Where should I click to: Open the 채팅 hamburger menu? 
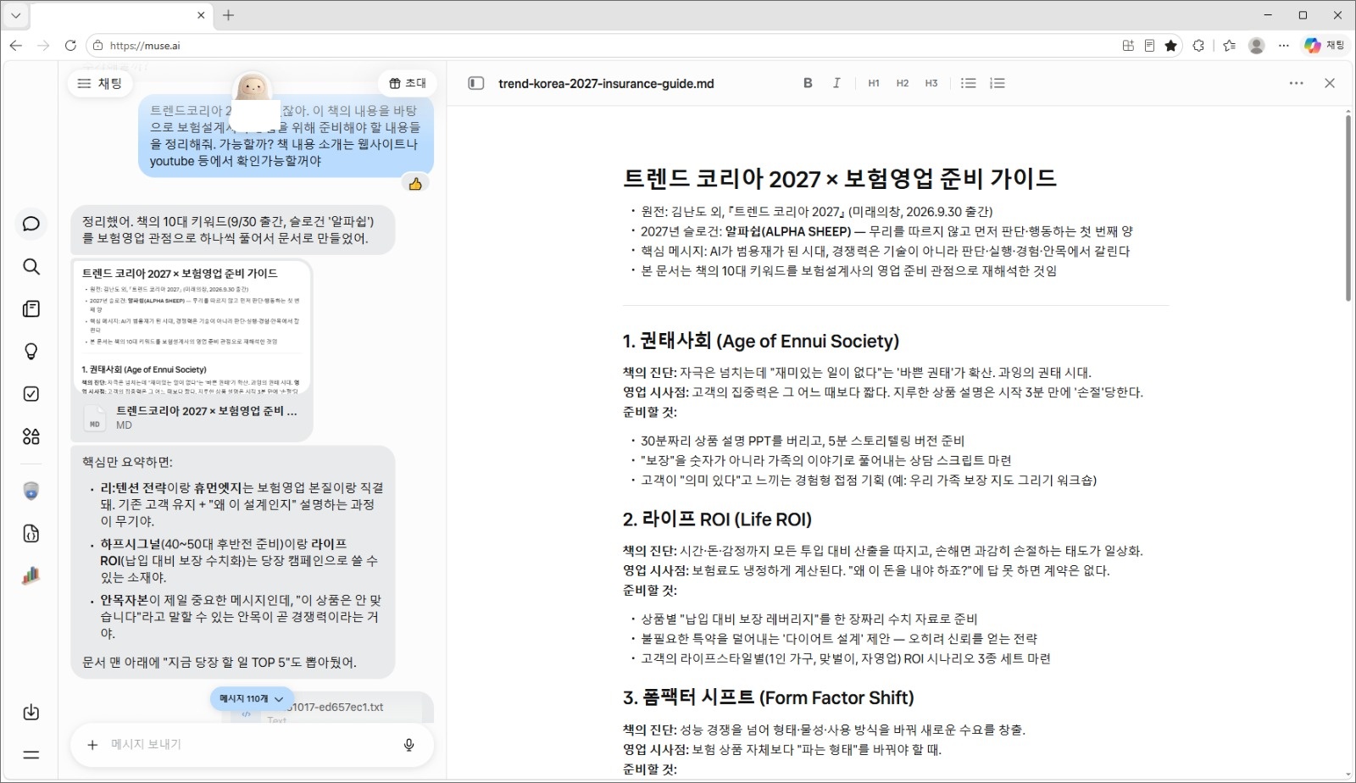click(100, 83)
